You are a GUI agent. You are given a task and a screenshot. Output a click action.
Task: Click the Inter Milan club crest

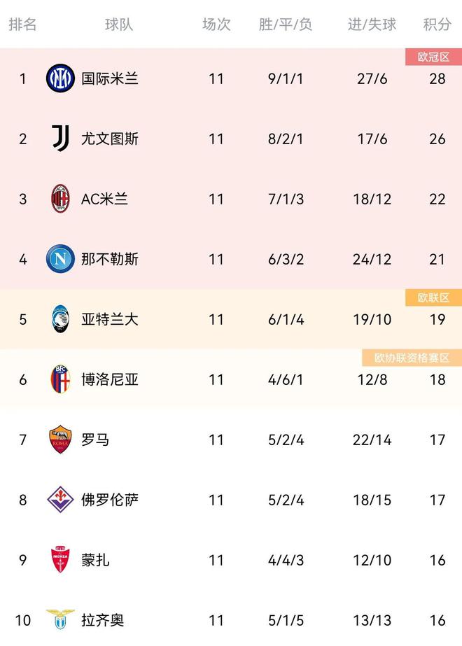tap(60, 78)
